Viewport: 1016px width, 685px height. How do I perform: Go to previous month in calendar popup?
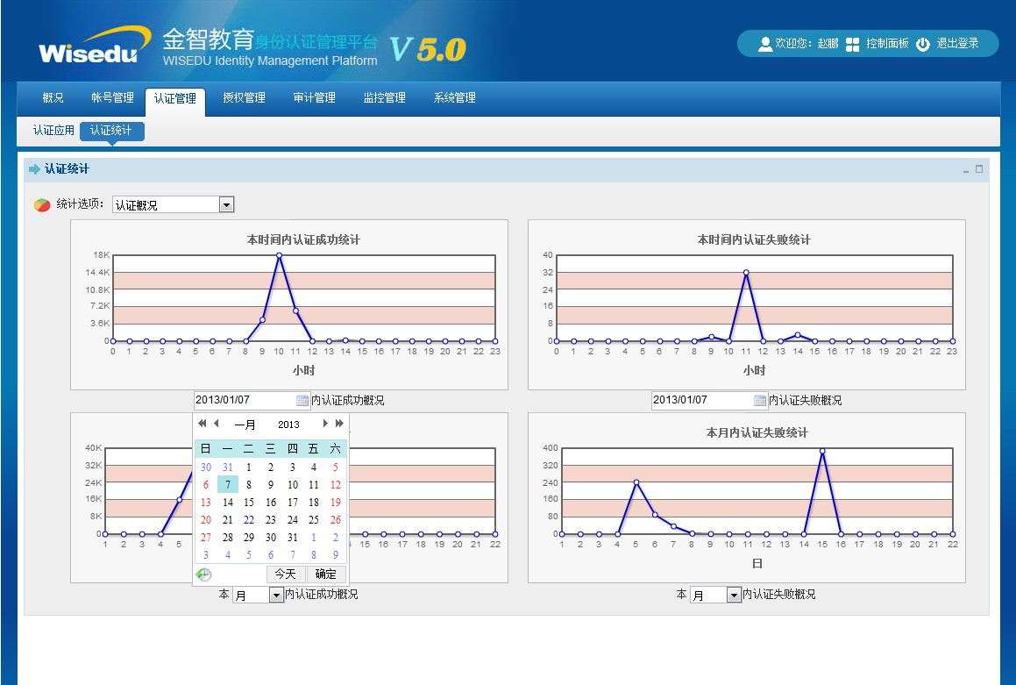[x=217, y=424]
